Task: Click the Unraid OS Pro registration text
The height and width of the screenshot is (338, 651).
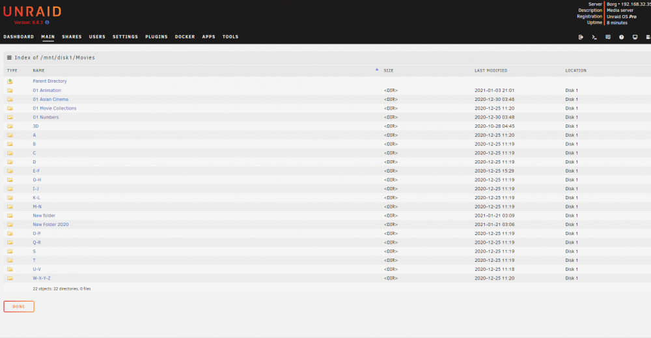Action: [622, 17]
